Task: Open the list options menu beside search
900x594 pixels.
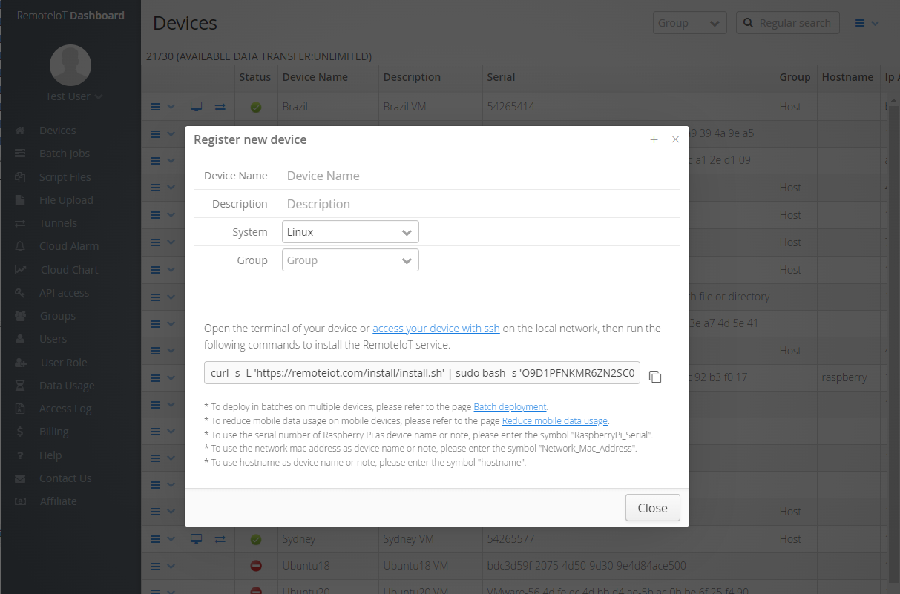Action: tap(867, 23)
